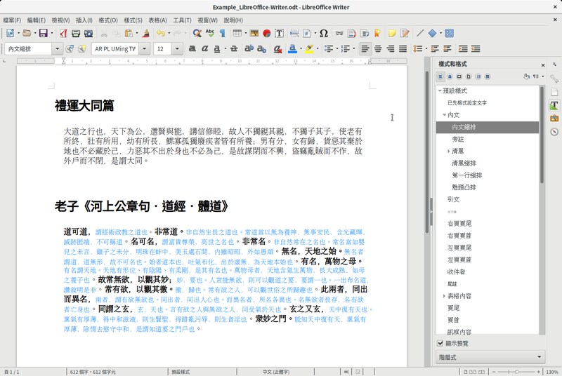The height and width of the screenshot is (376, 562).
Task: Click the Undo arrow icon
Action: (160, 33)
